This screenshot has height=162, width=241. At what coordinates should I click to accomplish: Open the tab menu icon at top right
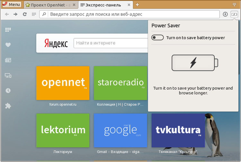tap(234, 5)
